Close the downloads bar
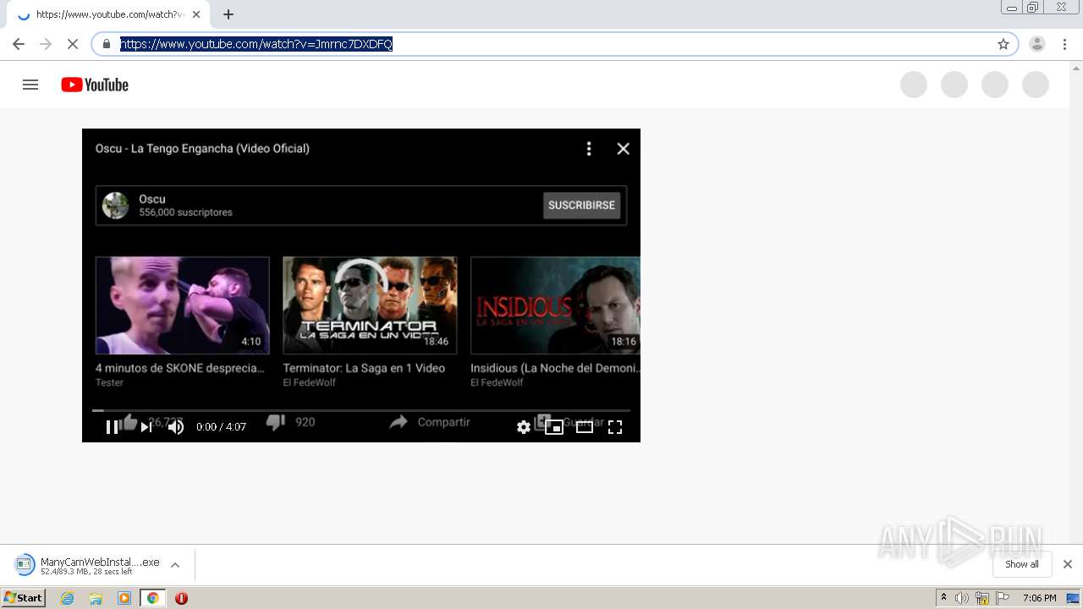 point(1068,564)
